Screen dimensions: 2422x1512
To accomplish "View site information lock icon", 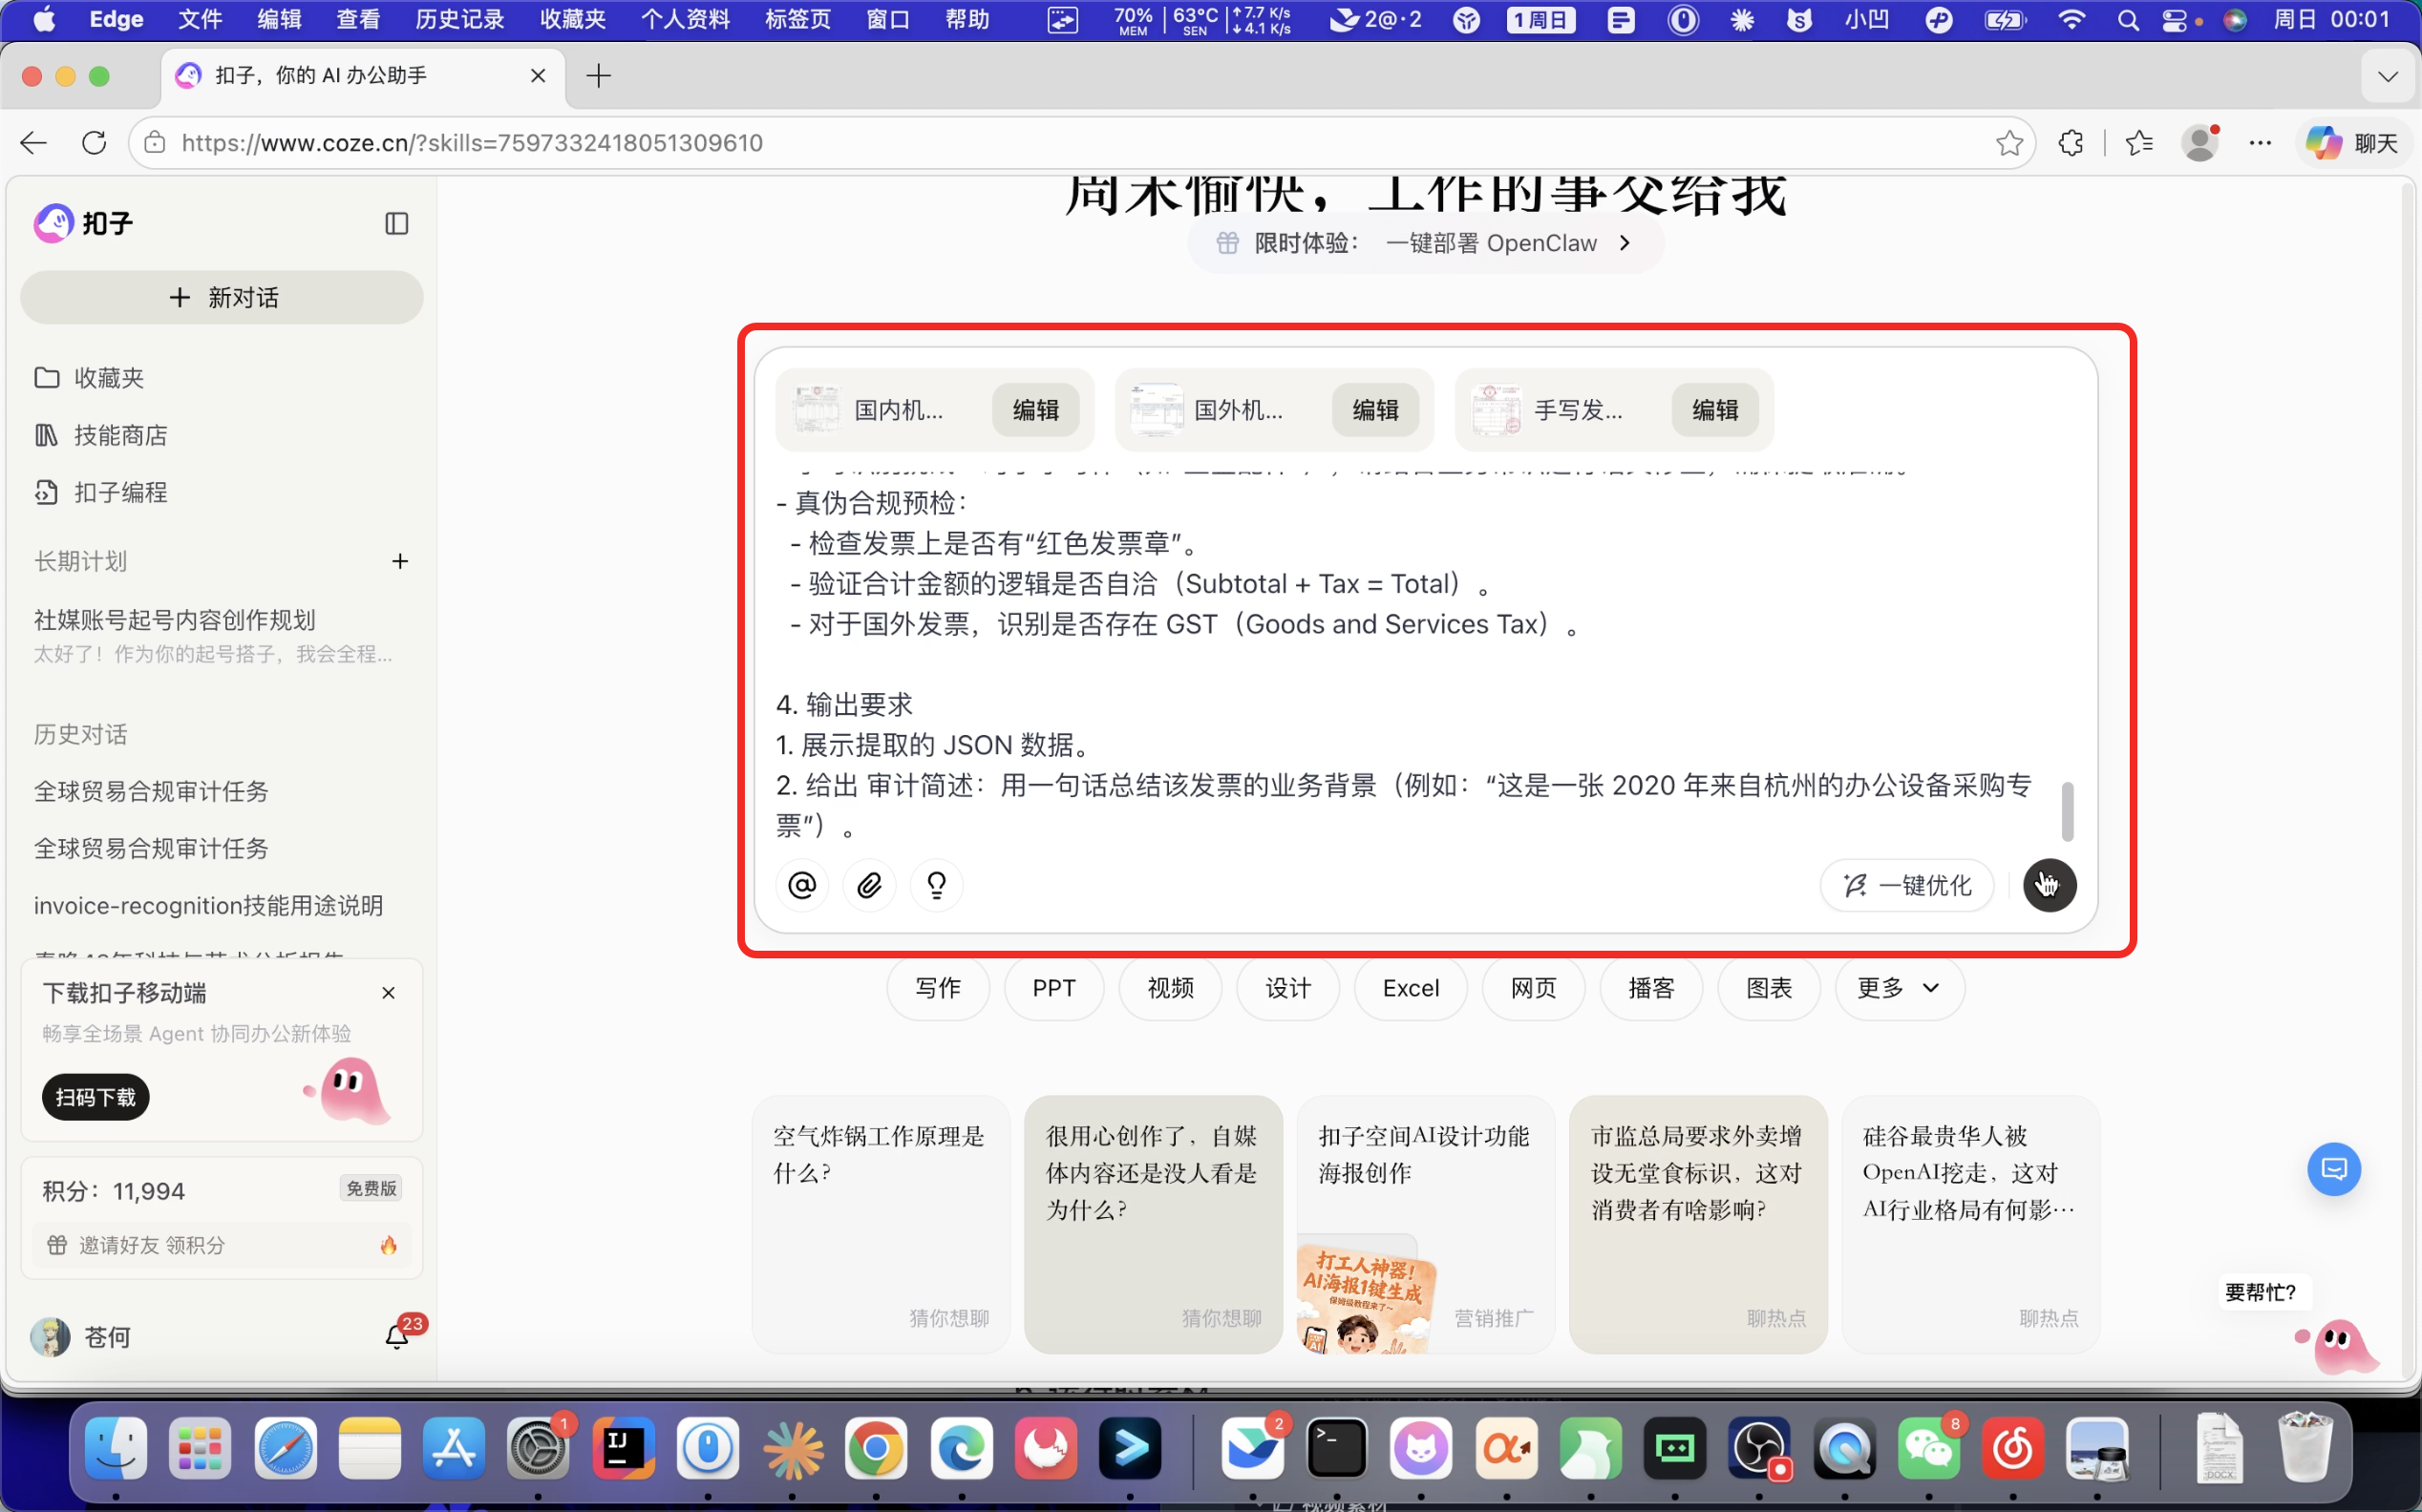I will [155, 143].
